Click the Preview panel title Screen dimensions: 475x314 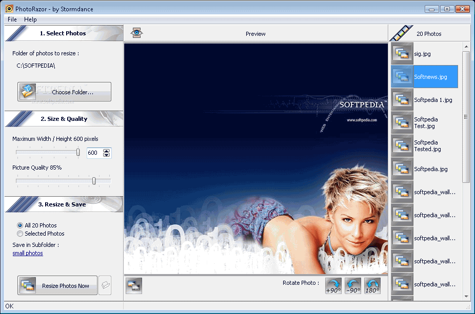[255, 34]
